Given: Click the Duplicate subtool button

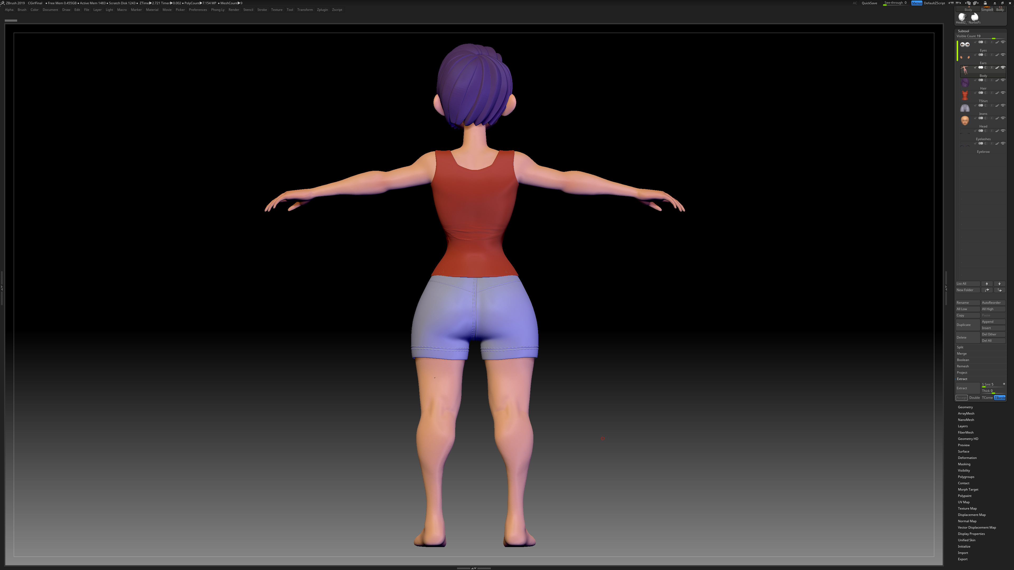Looking at the screenshot, I should 968,325.
